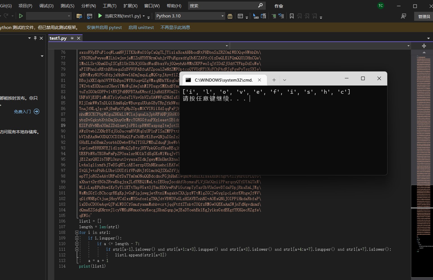433x280 pixels.
Task: Open the 项目(P) menu
Action: [25, 6]
